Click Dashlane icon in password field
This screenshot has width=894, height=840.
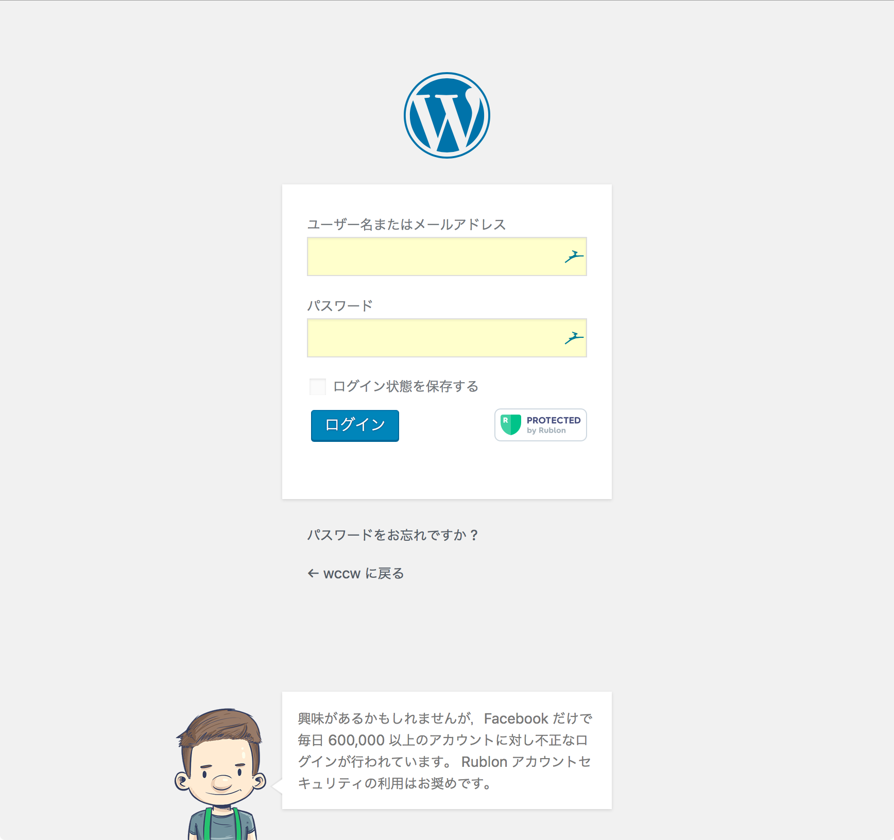pos(574,337)
